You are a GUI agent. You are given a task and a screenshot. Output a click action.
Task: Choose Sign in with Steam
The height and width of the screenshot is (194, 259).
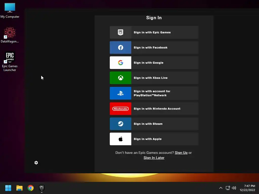coord(154,124)
